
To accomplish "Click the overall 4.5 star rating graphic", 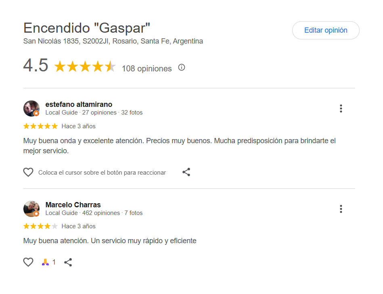I will (x=85, y=67).
